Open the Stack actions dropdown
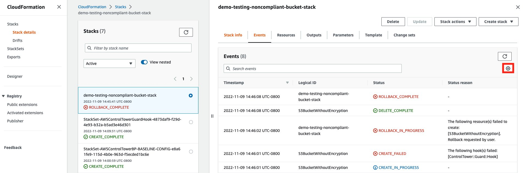Image resolution: width=524 pixels, height=173 pixels. click(x=455, y=22)
